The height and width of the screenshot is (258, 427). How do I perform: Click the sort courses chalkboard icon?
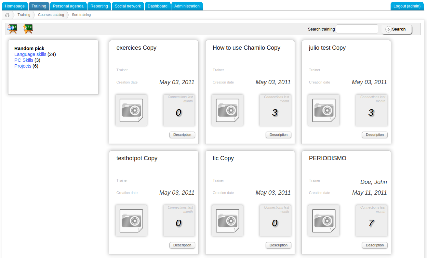click(x=28, y=29)
